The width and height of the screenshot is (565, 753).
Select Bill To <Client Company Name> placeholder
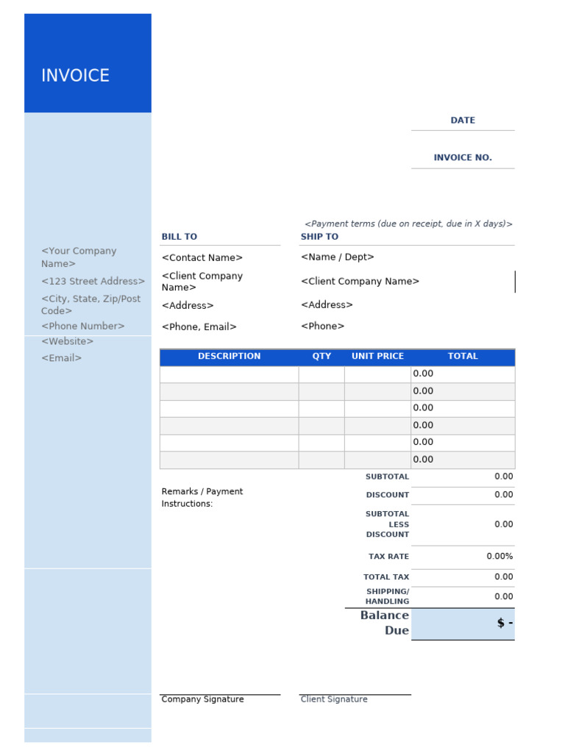coord(202,282)
